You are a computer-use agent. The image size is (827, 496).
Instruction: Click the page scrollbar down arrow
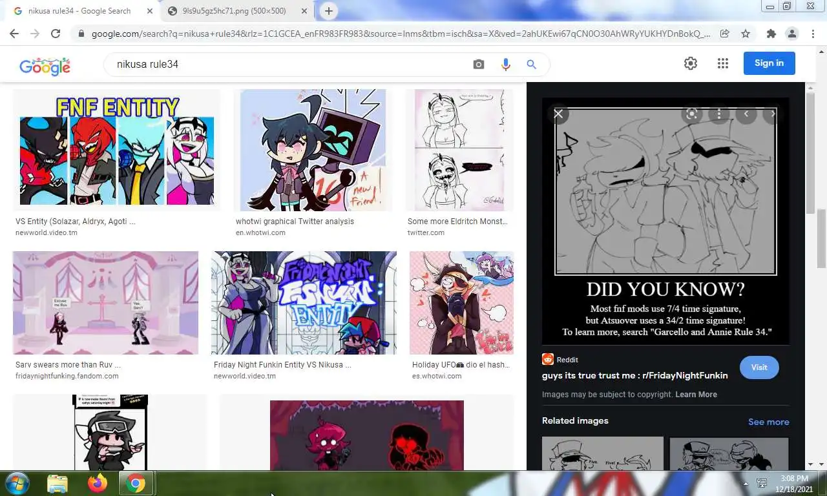coord(822,463)
